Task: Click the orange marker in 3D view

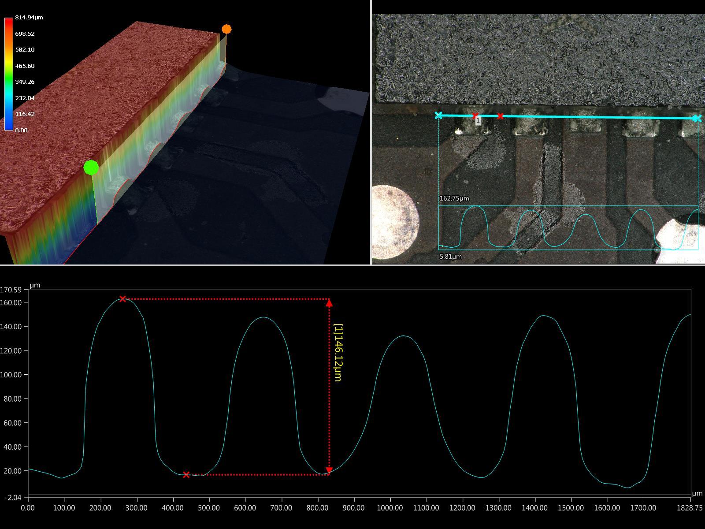Action: [226, 29]
